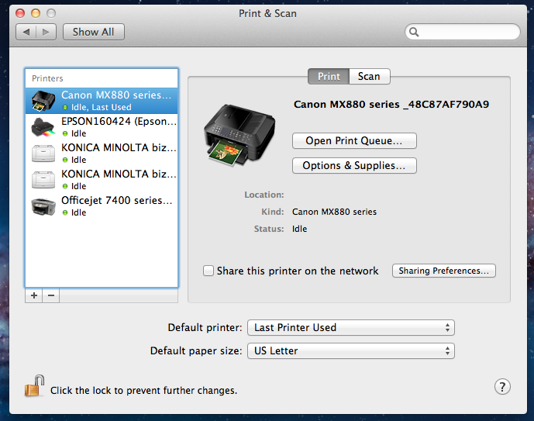Open the Default paper size dropdown

(351, 350)
